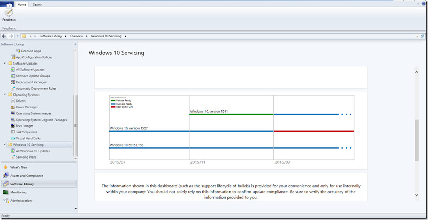
Task: Open the recent locations dropdown arrow
Action: pyautogui.click(x=17, y=36)
